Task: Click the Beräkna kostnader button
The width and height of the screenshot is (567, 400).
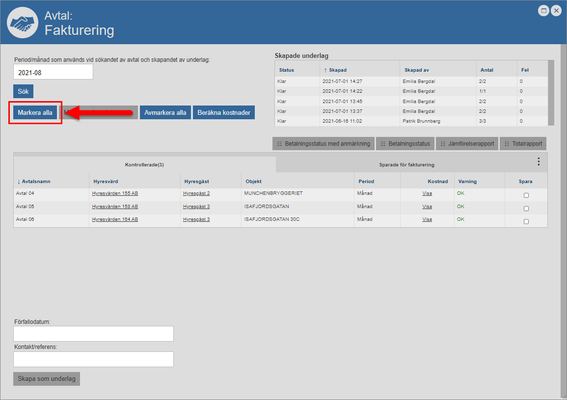Action: [x=224, y=112]
